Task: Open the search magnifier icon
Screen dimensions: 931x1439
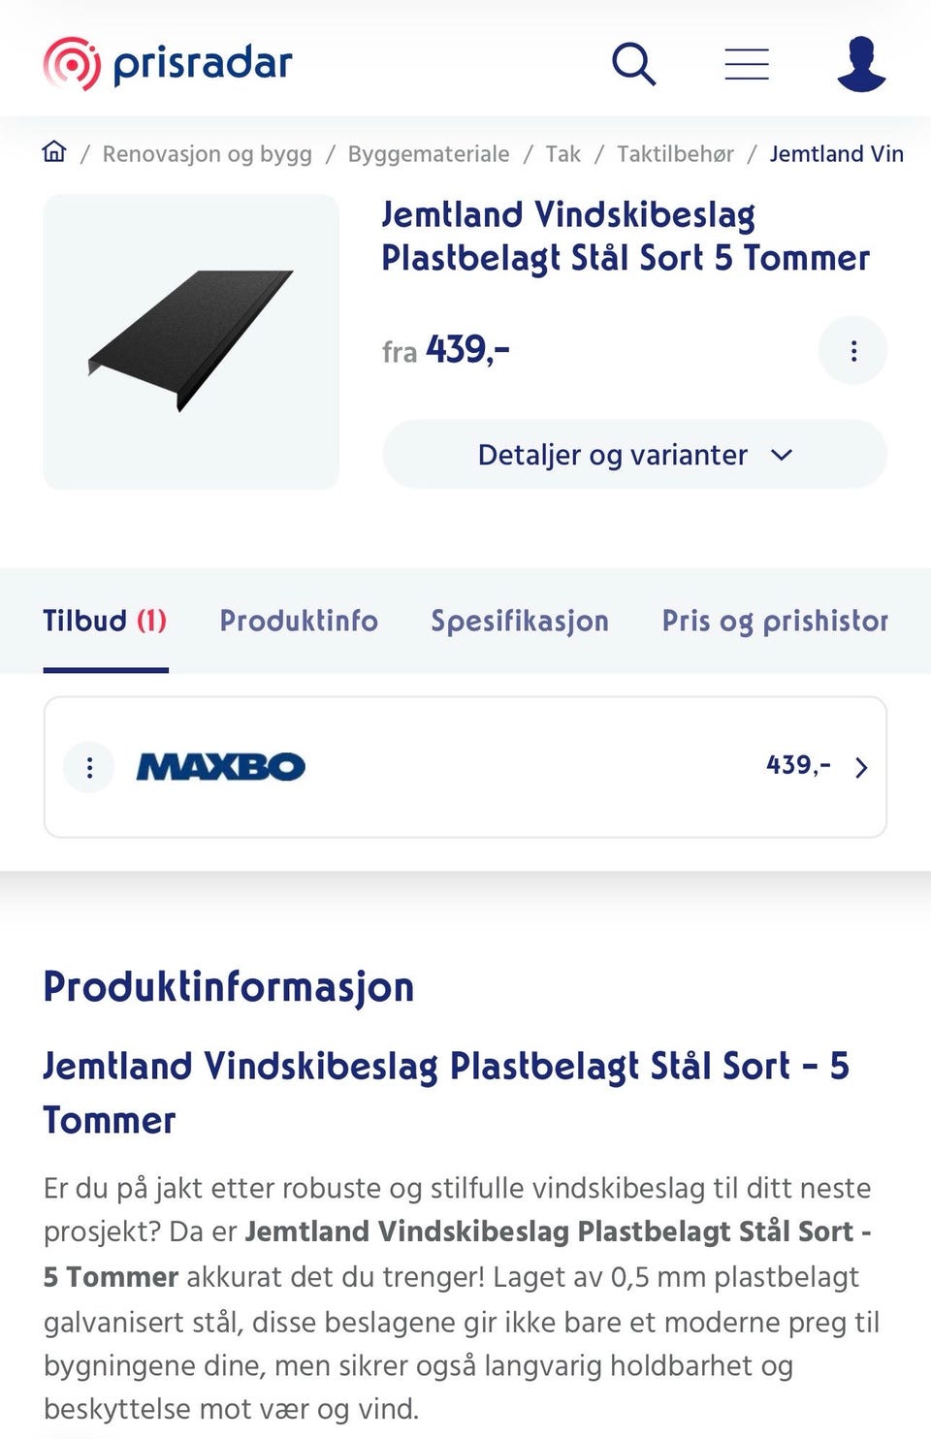Action: coord(634,64)
